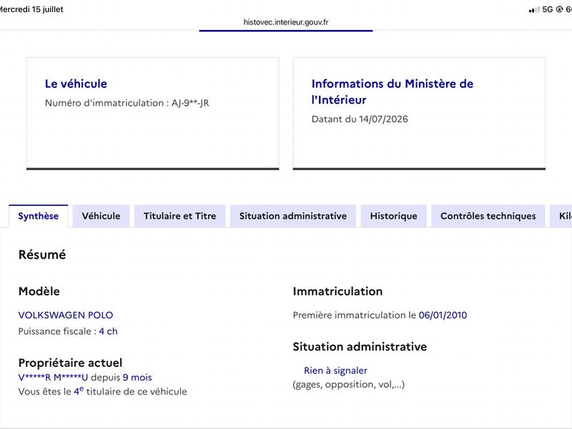
Task: Click the 5G network indicator
Action: (x=548, y=9)
